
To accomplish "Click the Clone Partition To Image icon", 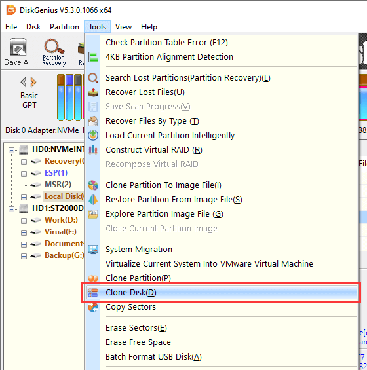I will click(x=93, y=185).
